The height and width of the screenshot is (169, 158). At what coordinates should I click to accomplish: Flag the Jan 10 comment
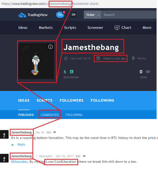pyautogui.click(x=55, y=132)
